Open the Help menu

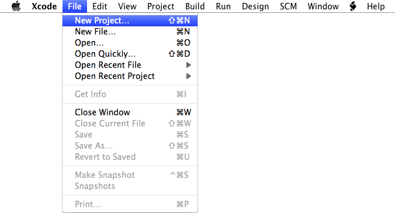[376, 6]
